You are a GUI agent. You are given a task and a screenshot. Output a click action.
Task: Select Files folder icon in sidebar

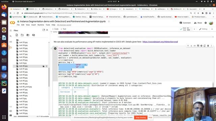10,47
